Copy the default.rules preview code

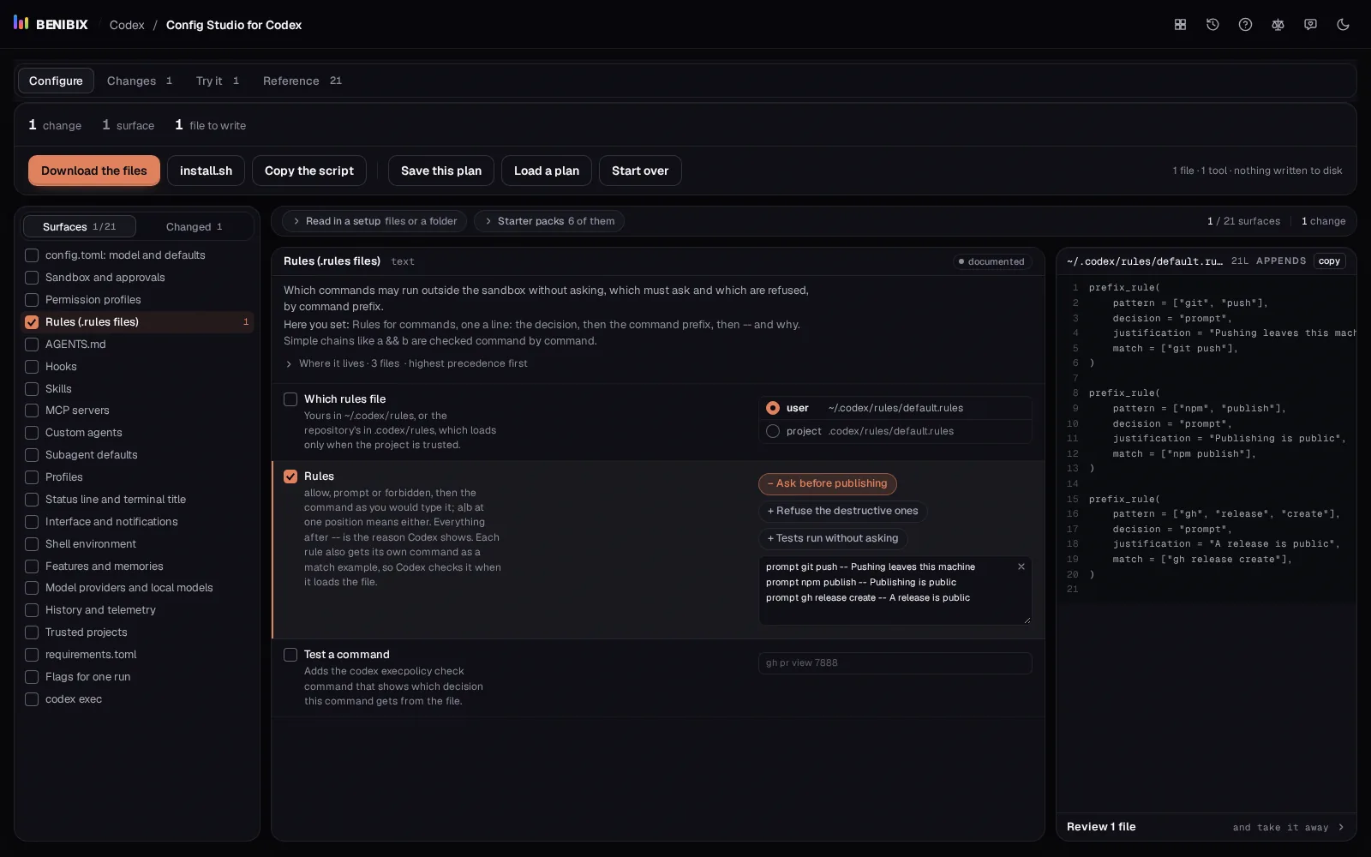1329,261
